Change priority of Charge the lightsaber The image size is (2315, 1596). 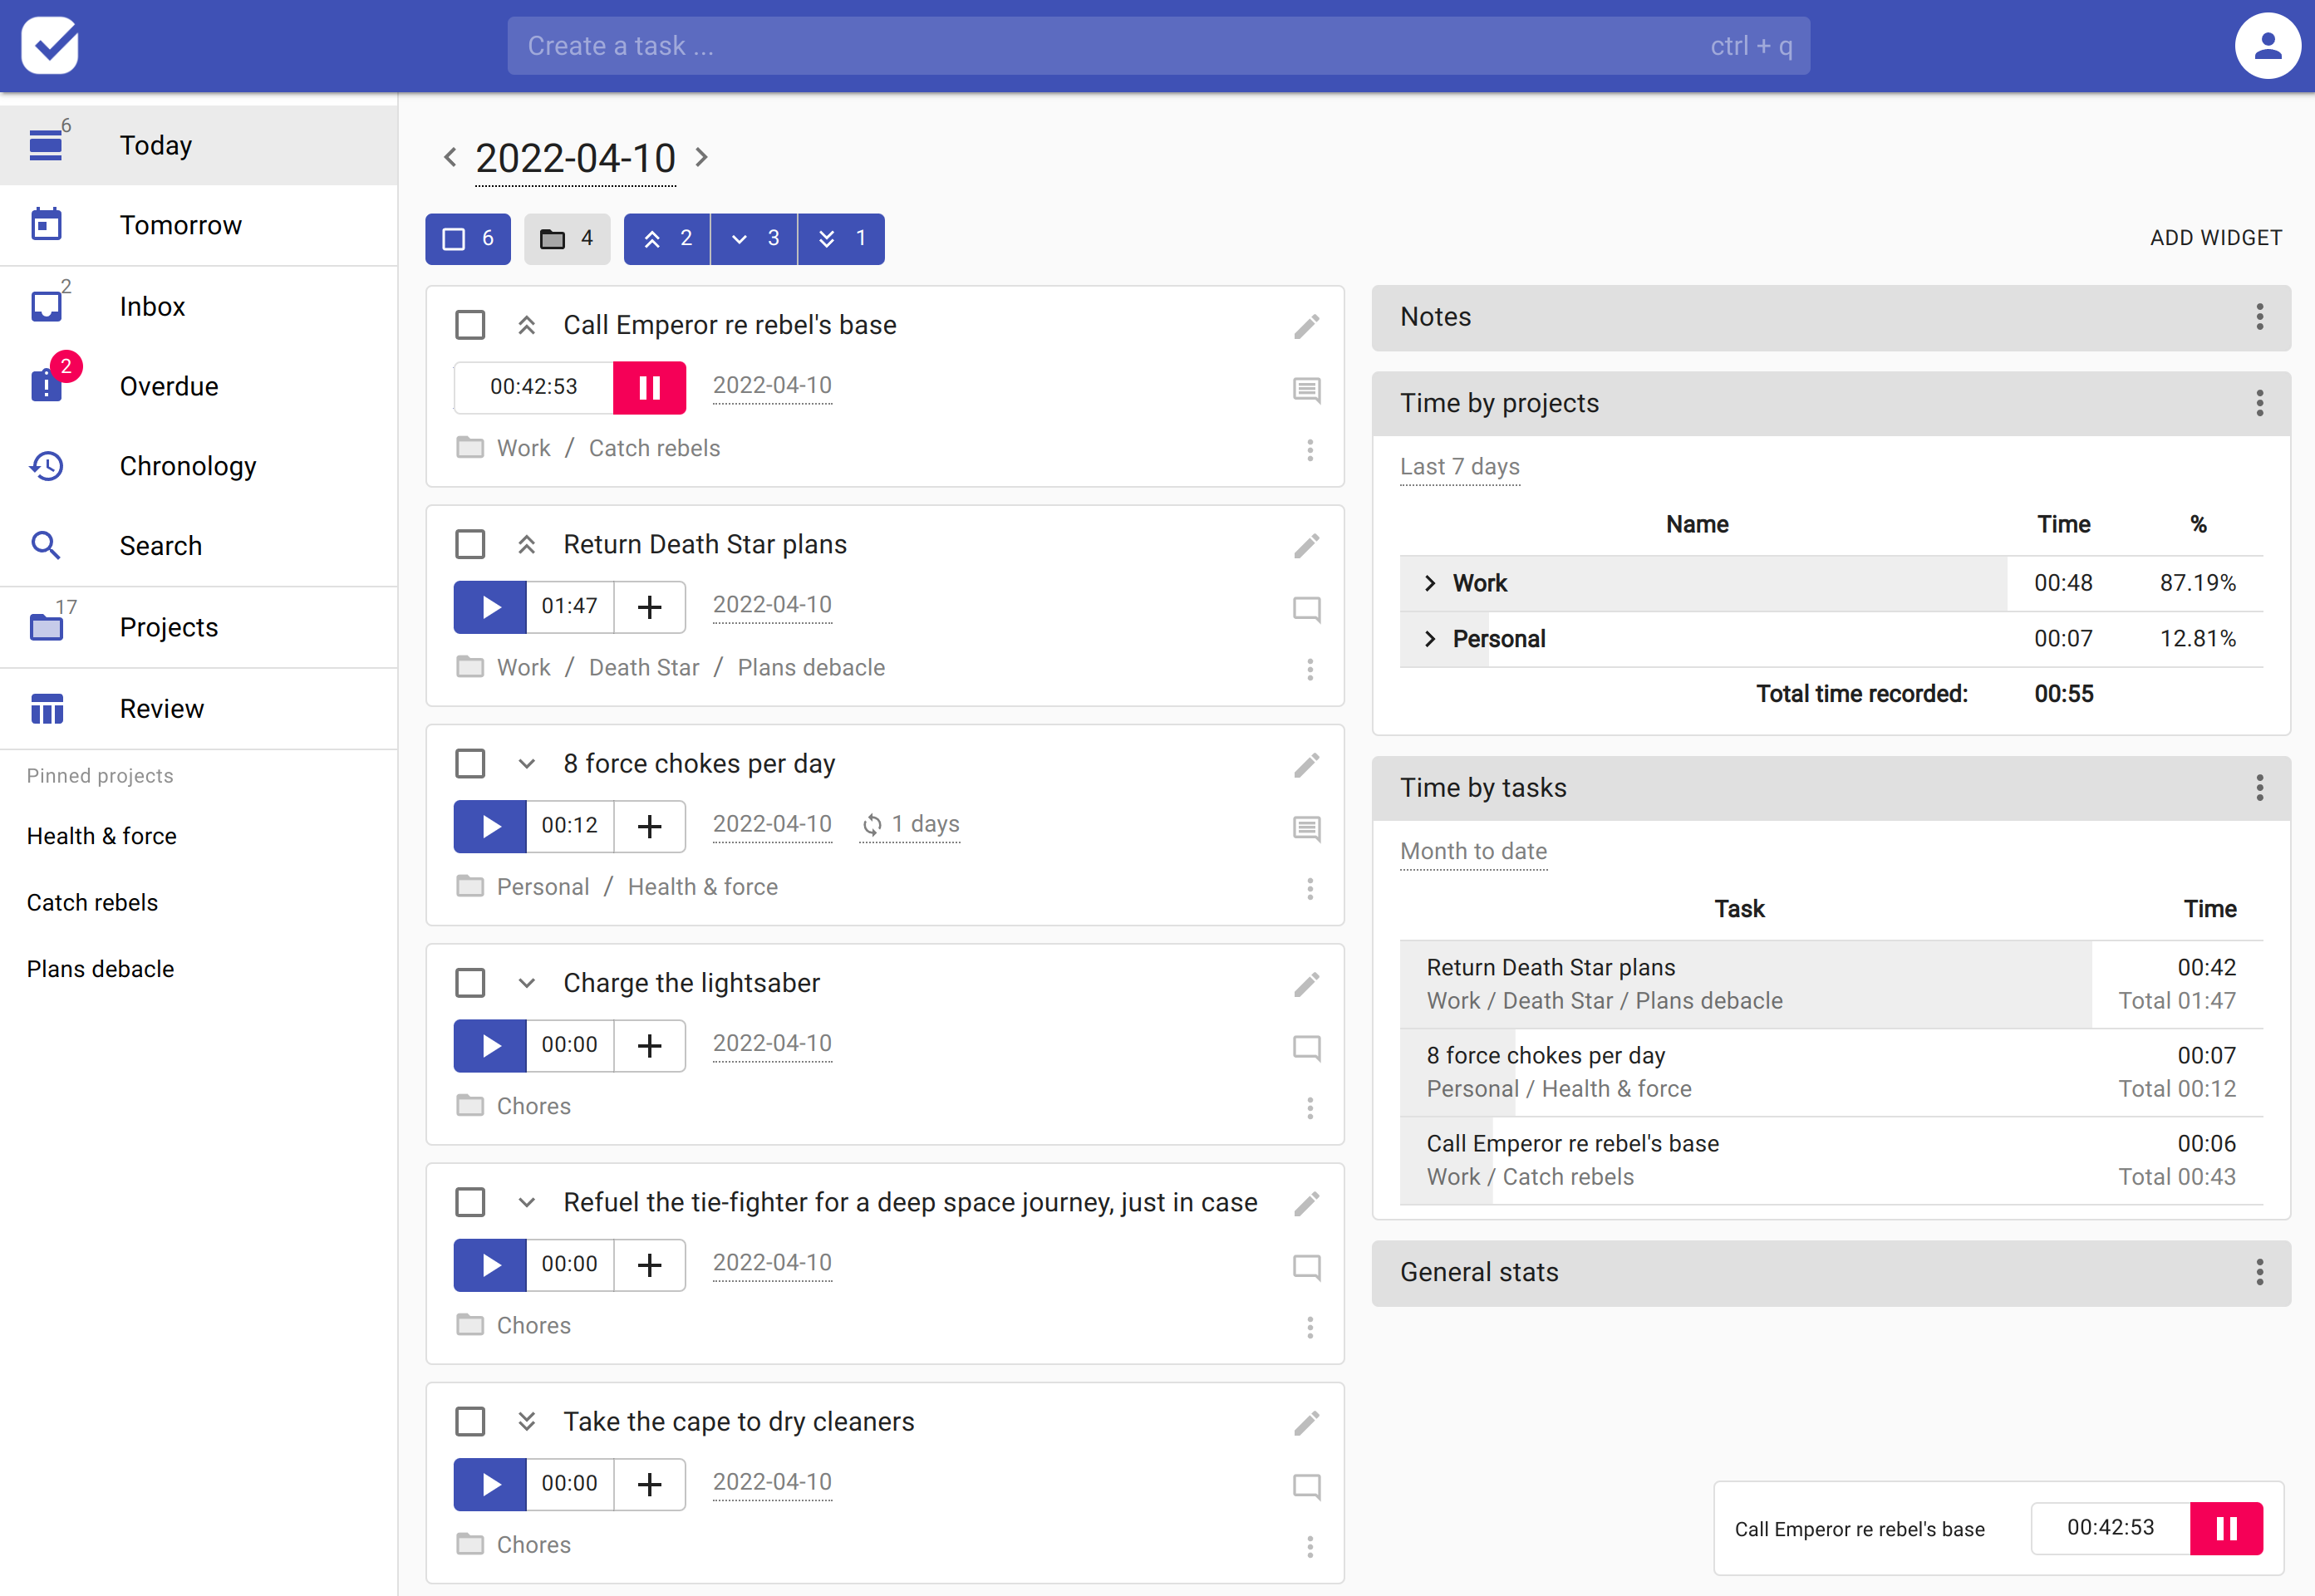526,983
